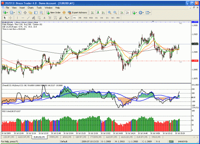Open the Strategy Tester magnifier icon

[x=41, y=12]
